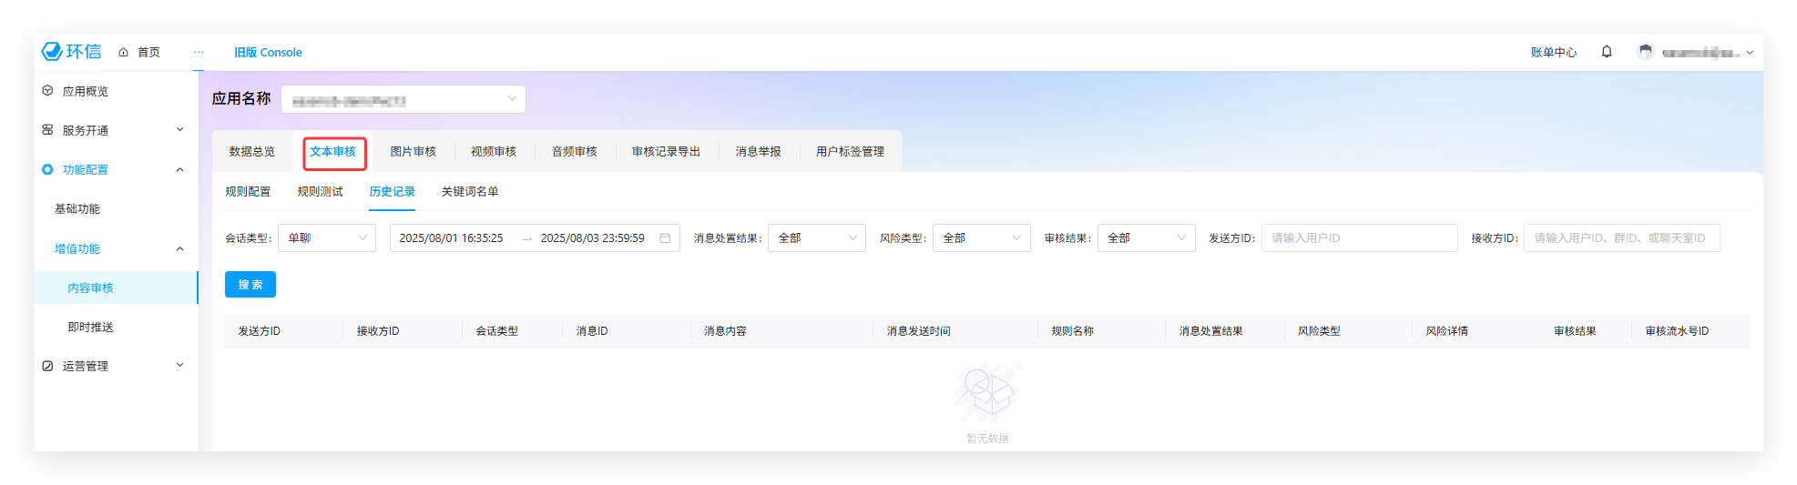Viewport: 1797px width, 485px height.
Task: Click the 应用概览 cube icon
Action: (x=47, y=91)
